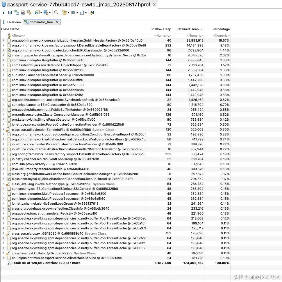
Task: Click retained heap value 33,933,912
Action: (195, 40)
